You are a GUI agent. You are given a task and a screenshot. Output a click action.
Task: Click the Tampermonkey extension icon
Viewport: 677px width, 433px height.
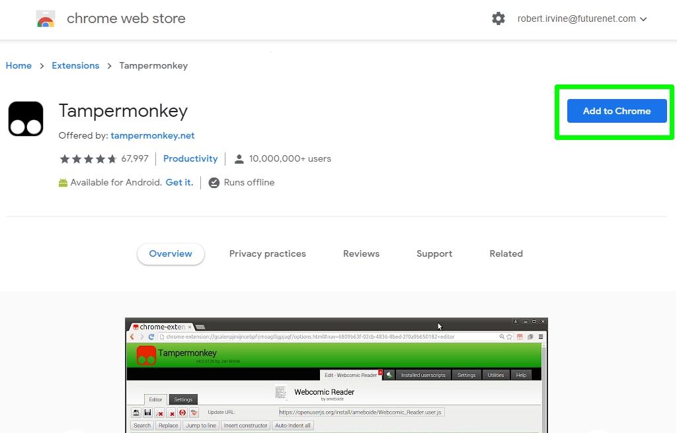[26, 119]
